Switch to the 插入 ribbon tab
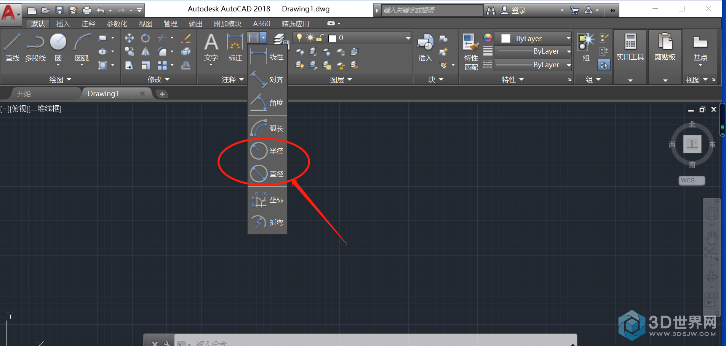The image size is (726, 346). tap(63, 24)
